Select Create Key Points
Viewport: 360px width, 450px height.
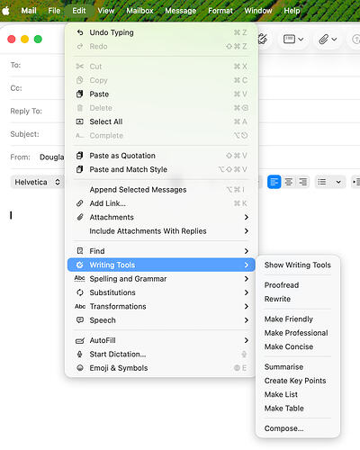coord(298,381)
